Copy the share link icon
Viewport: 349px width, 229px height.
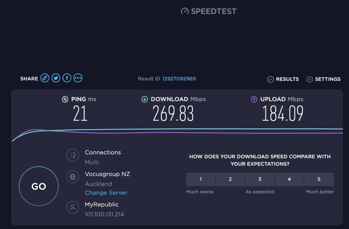45,78
